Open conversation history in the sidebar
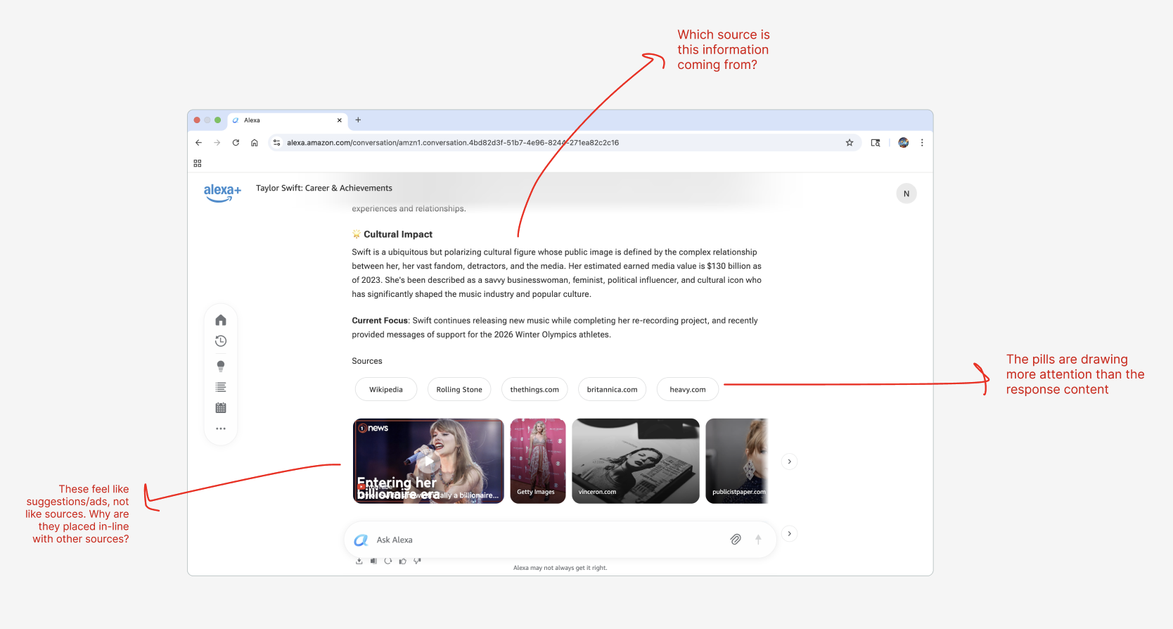 click(x=221, y=341)
